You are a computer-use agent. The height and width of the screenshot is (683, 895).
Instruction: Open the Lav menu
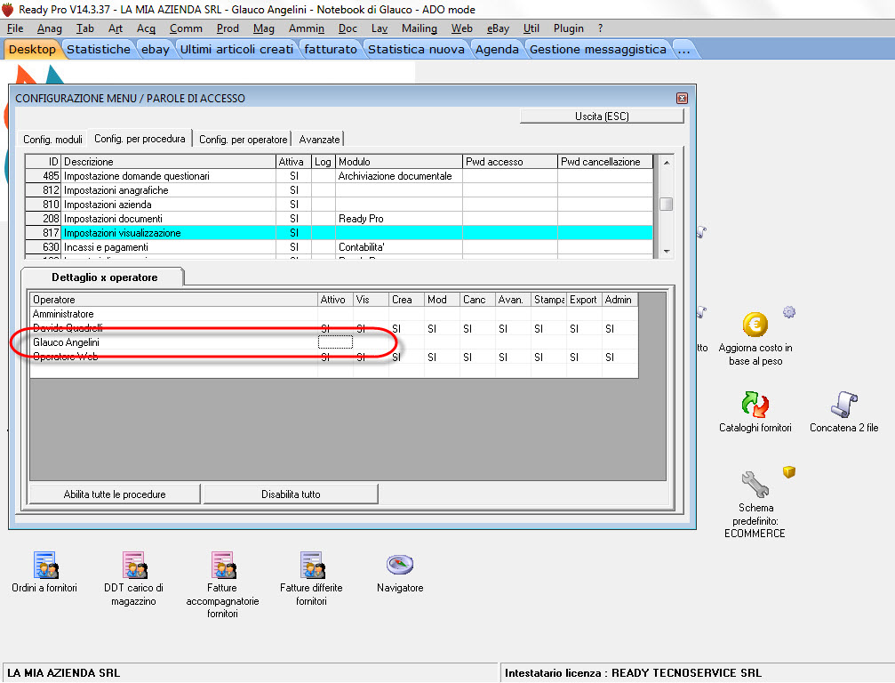(x=379, y=28)
